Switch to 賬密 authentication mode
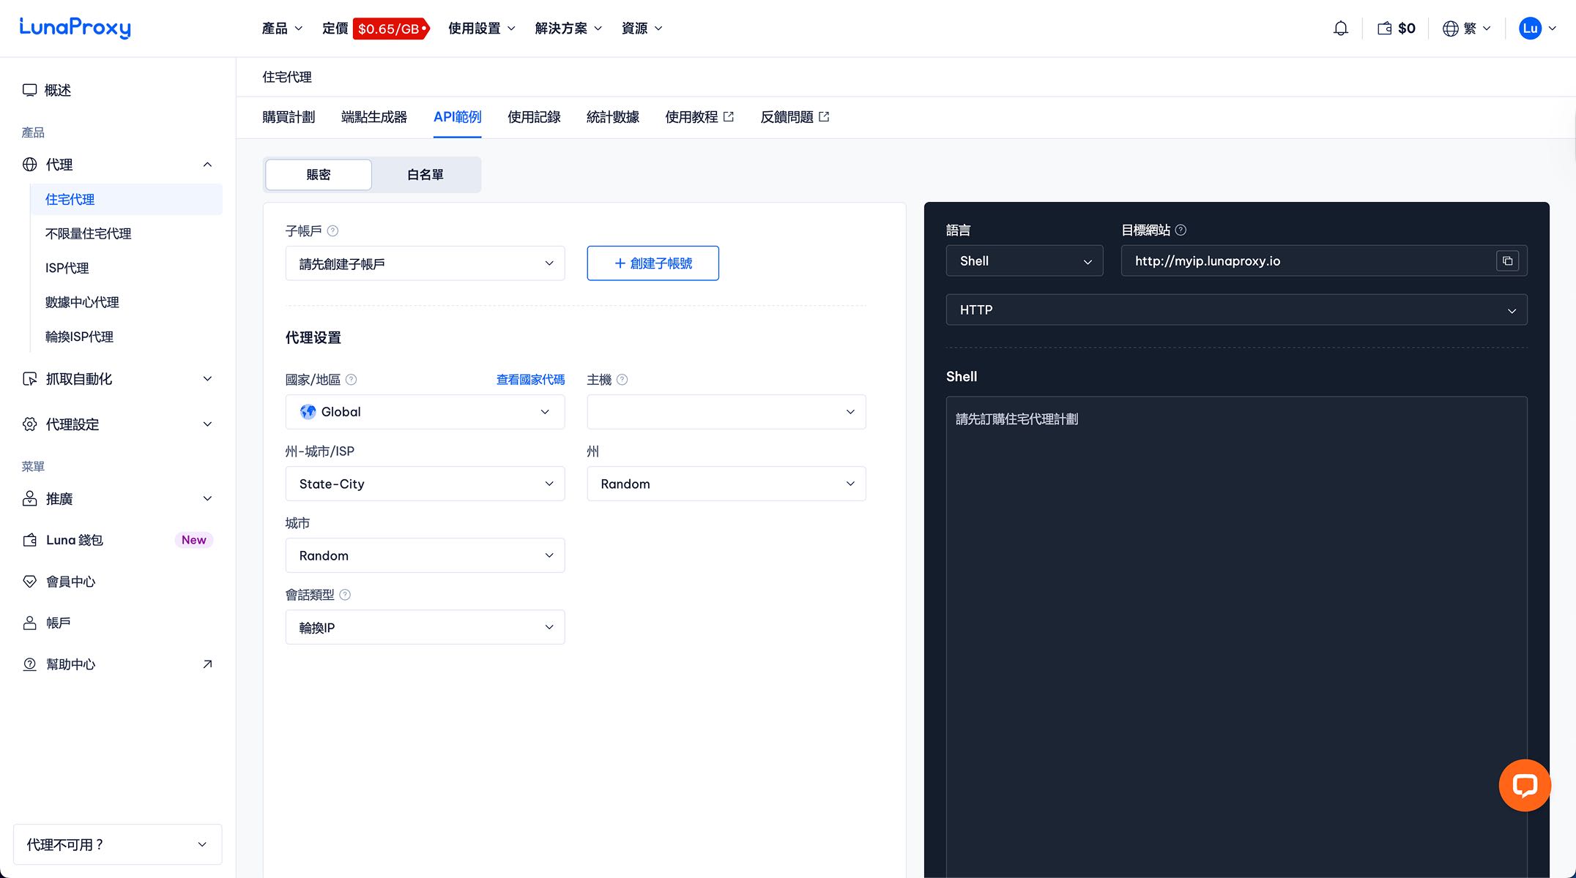The width and height of the screenshot is (1576, 878). tap(319, 175)
